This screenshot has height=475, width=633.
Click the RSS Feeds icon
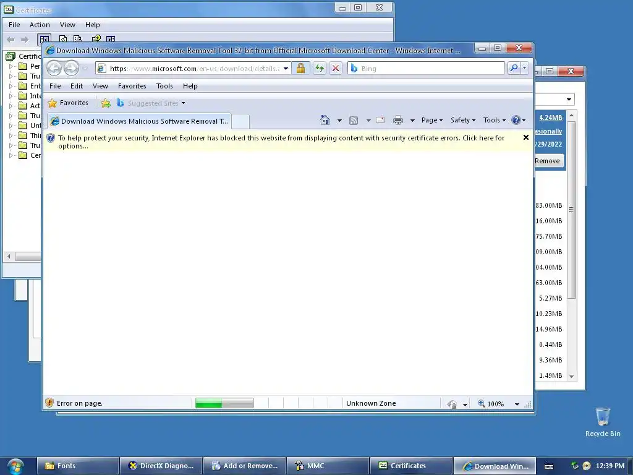pyautogui.click(x=354, y=120)
